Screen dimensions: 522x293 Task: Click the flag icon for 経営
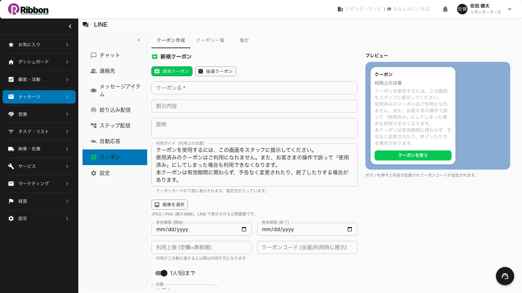11,201
